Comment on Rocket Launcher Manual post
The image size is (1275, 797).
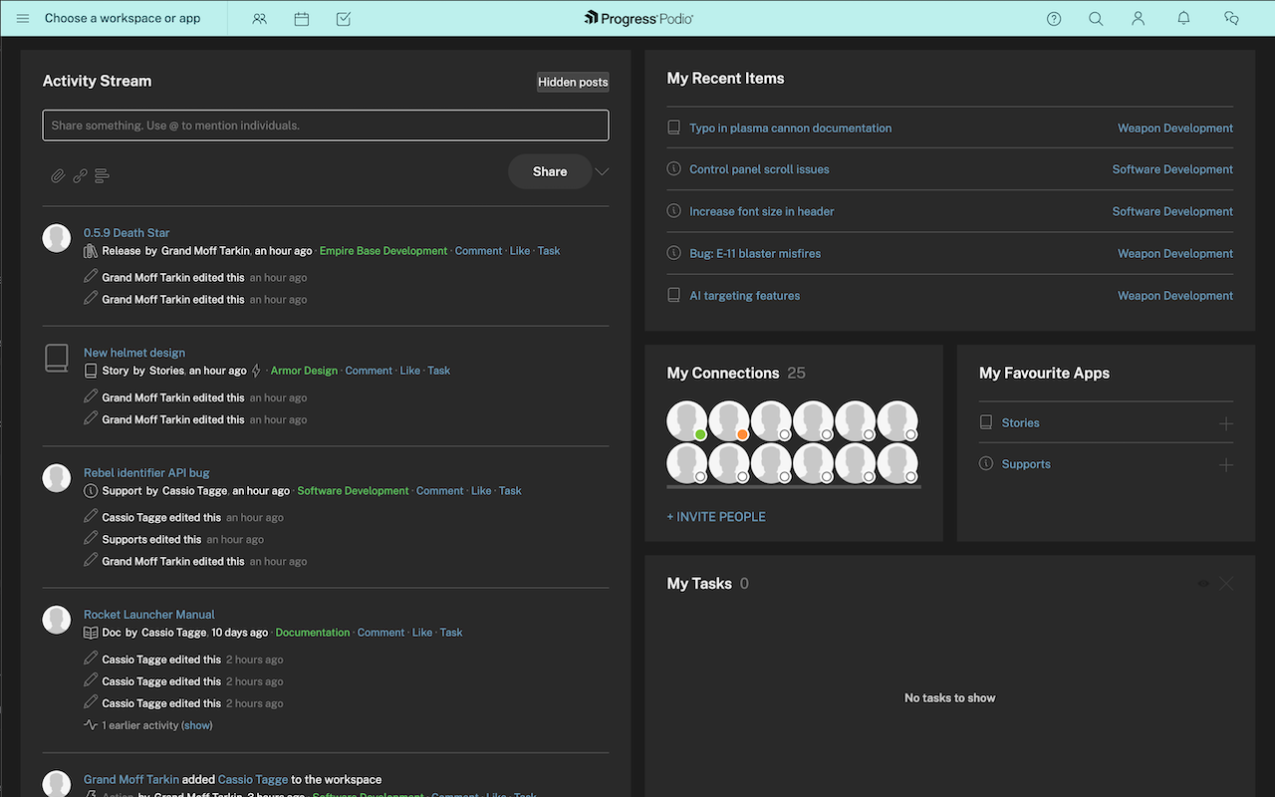click(x=382, y=633)
